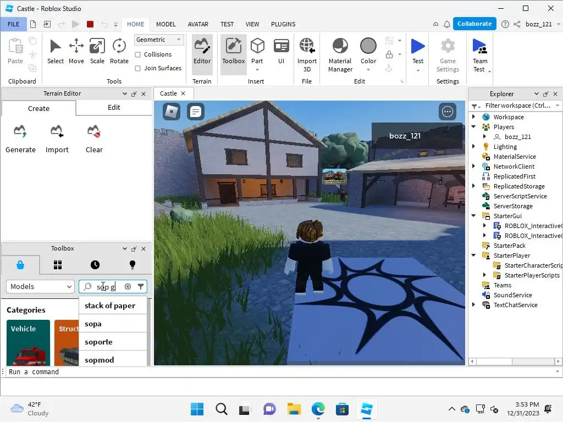The width and height of the screenshot is (563, 422).
Task: Open the three-dots menu in viewport
Action: click(x=448, y=112)
